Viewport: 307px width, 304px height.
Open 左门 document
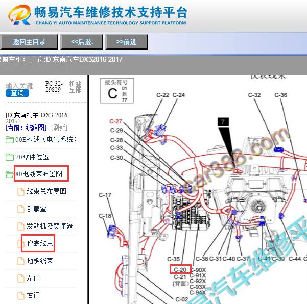[33, 278]
